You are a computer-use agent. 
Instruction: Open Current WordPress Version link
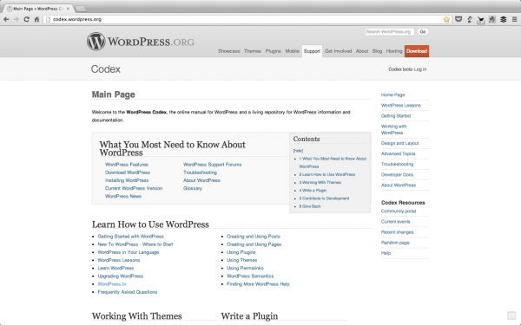click(134, 188)
